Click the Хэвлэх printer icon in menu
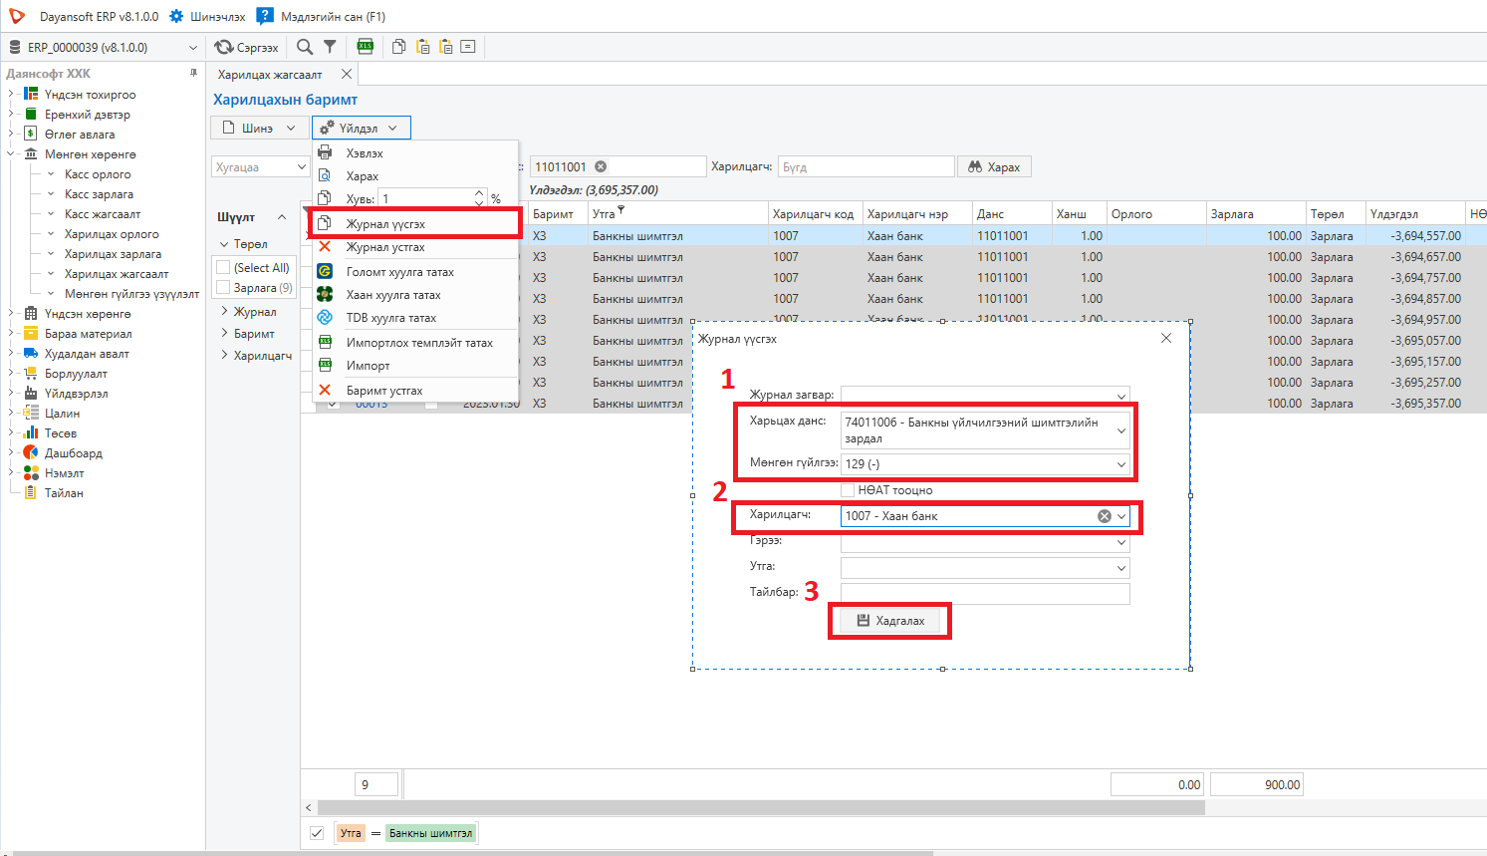1487x856 pixels. (325, 152)
